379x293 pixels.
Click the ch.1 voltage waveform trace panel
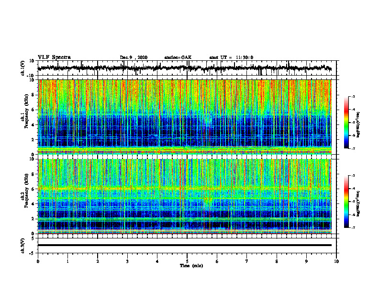tap(187, 68)
